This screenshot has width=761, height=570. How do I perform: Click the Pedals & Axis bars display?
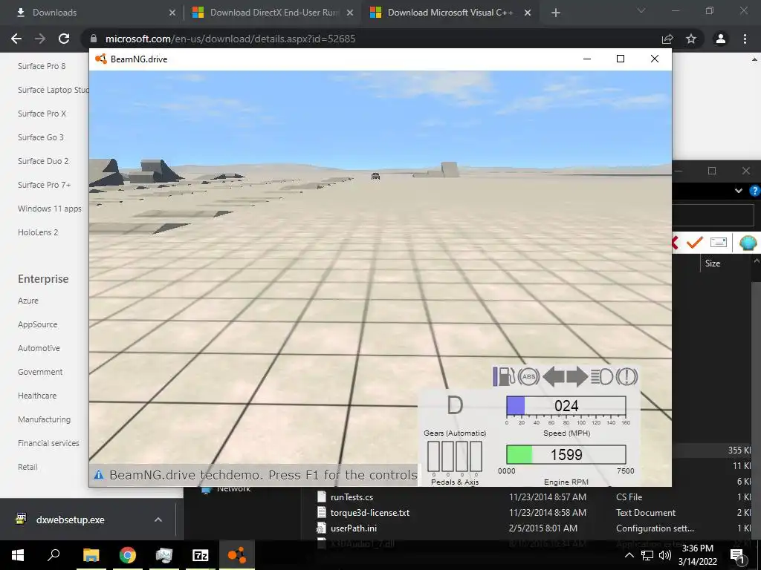click(x=455, y=456)
